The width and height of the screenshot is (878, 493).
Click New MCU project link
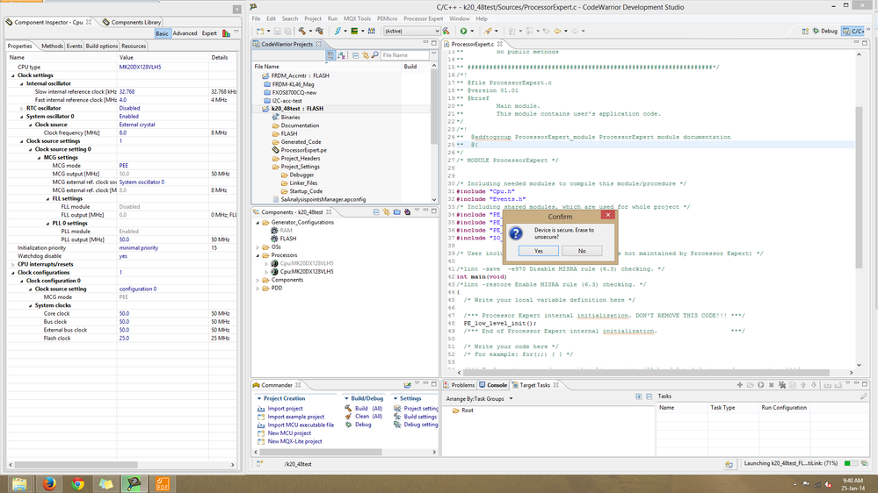pyautogui.click(x=289, y=433)
